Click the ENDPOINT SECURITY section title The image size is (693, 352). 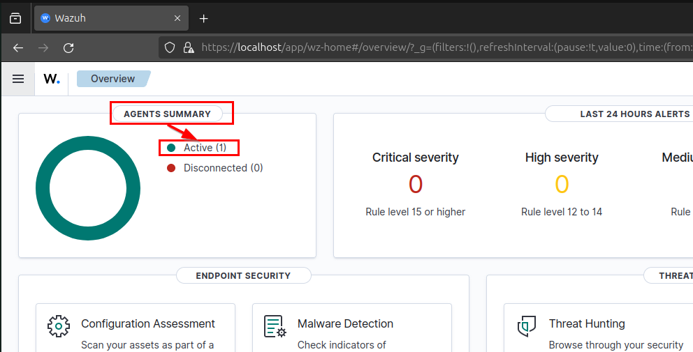pyautogui.click(x=244, y=276)
